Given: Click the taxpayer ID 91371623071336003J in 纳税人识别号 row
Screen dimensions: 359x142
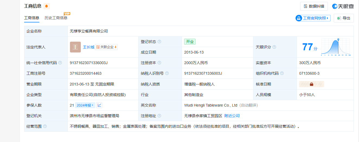Looking at the screenshot, I should tap(203, 73).
